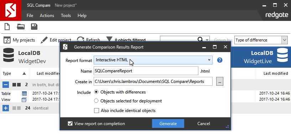This screenshot has height=135, width=291.
Task: Click the search magnifier icon
Action: tap(201, 39)
